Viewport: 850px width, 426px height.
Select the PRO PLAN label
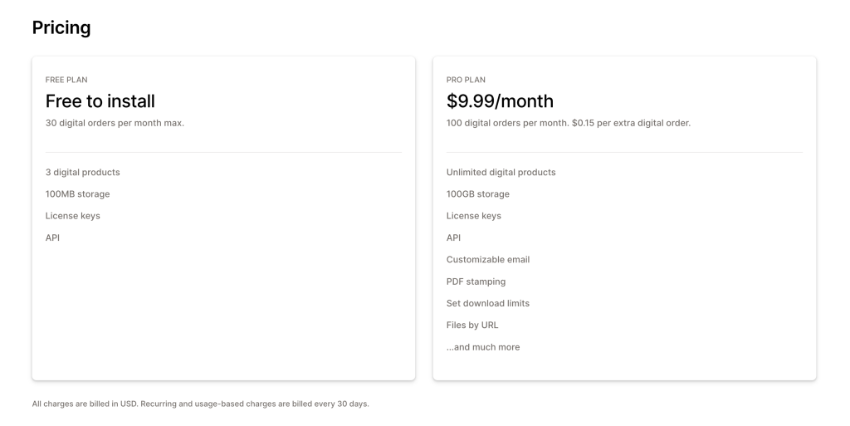[466, 80]
